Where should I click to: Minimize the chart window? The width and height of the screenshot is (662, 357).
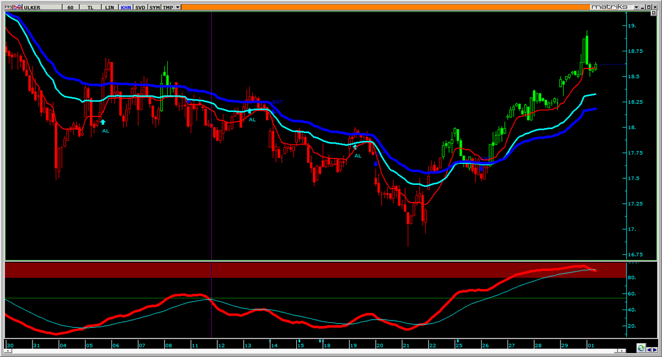pyautogui.click(x=642, y=7)
